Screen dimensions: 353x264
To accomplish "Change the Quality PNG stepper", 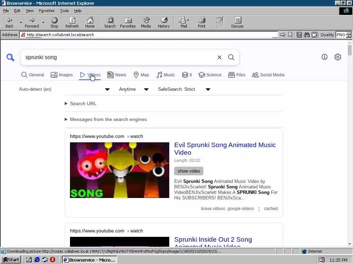I will (349, 35).
